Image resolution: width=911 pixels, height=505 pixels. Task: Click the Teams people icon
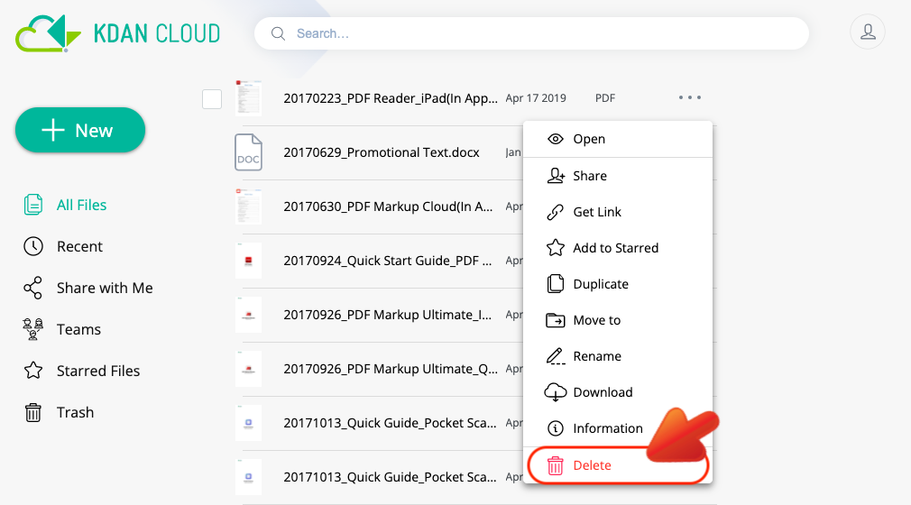(33, 329)
